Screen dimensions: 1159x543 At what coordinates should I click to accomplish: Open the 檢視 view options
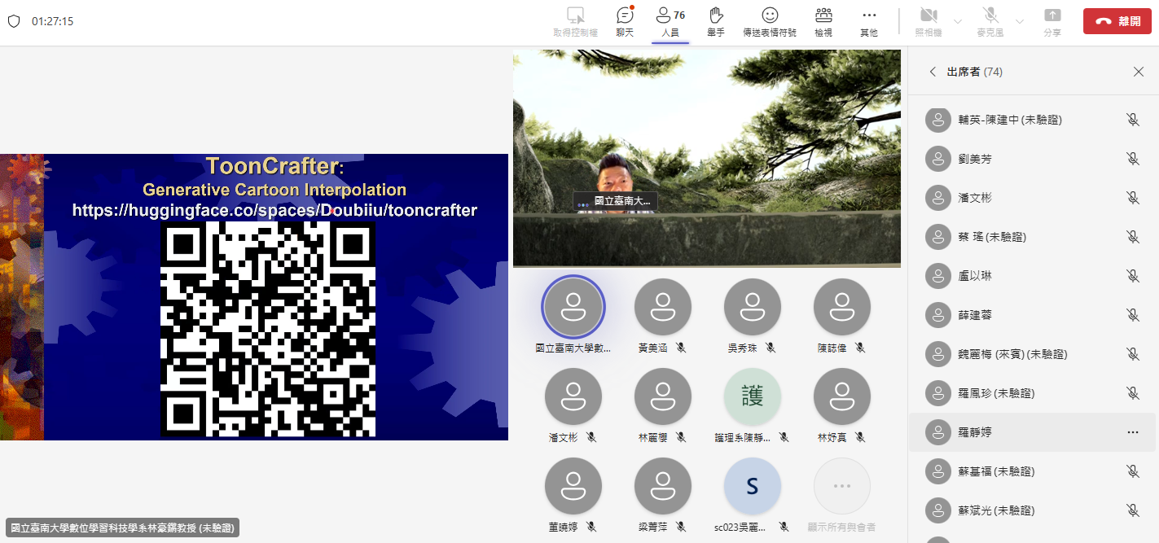coord(823,22)
